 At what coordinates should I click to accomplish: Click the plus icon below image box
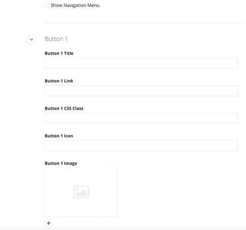tap(48, 223)
